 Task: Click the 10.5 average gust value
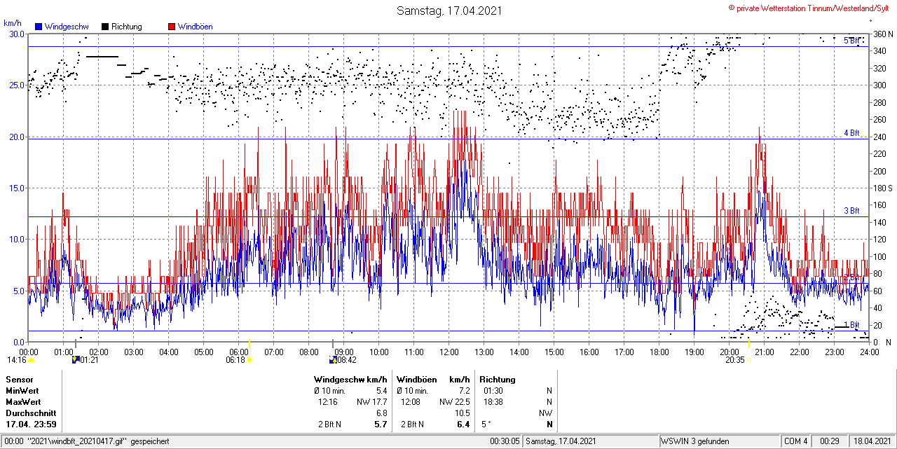point(461,413)
